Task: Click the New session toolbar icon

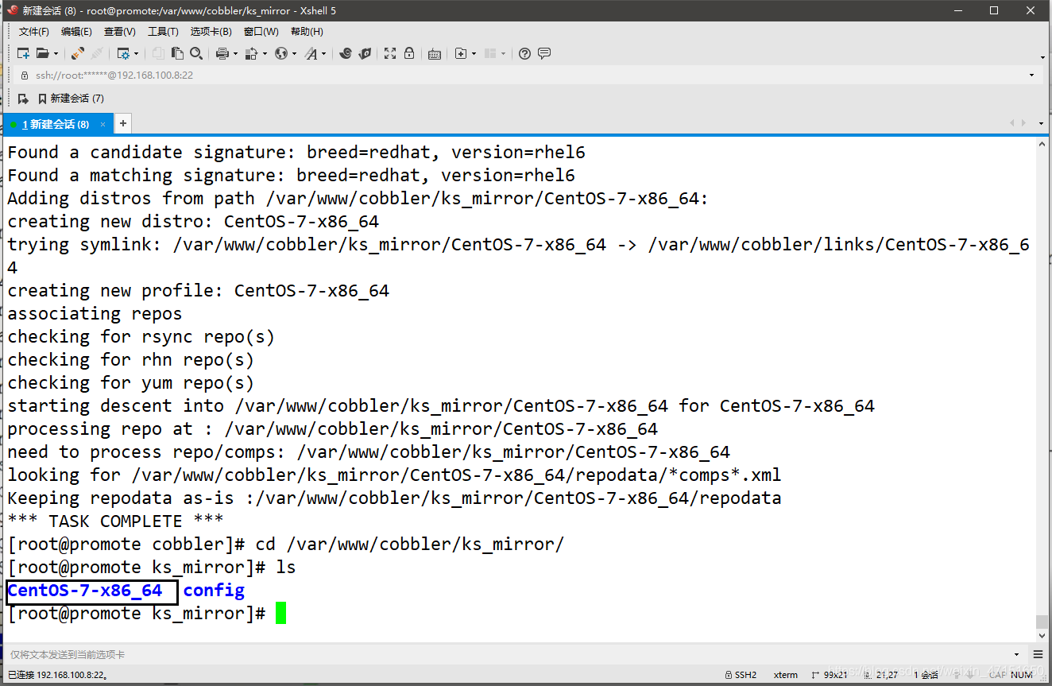Action: (23, 54)
